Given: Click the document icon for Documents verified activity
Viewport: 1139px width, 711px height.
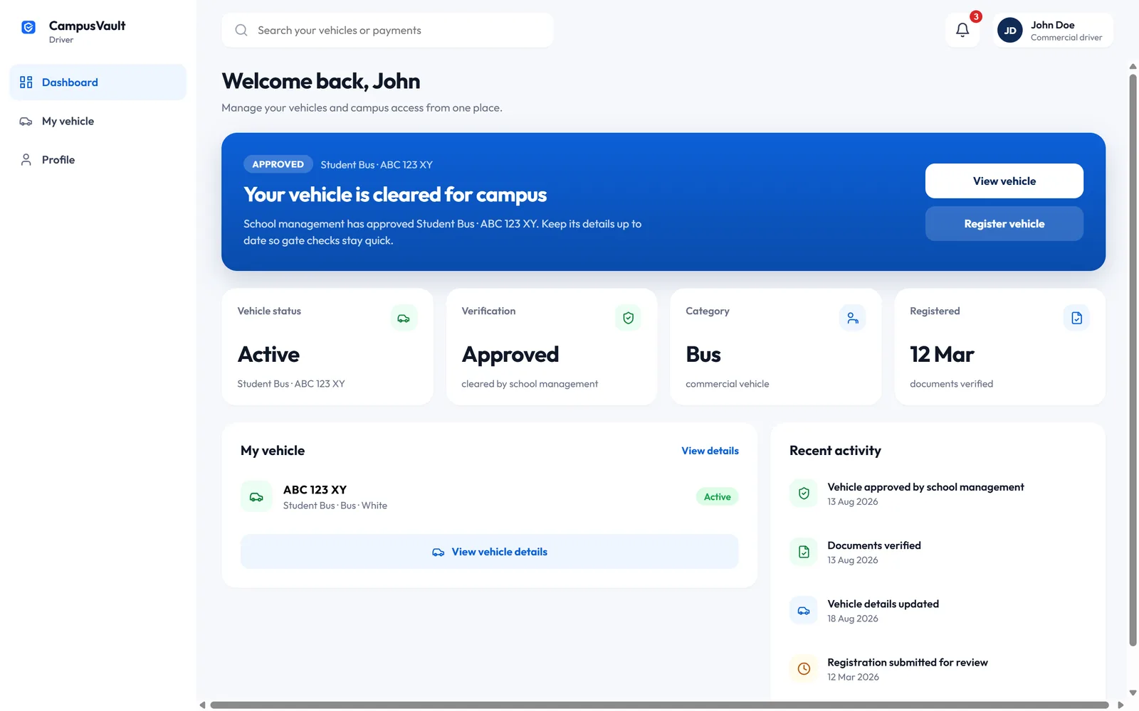Looking at the screenshot, I should [804, 552].
